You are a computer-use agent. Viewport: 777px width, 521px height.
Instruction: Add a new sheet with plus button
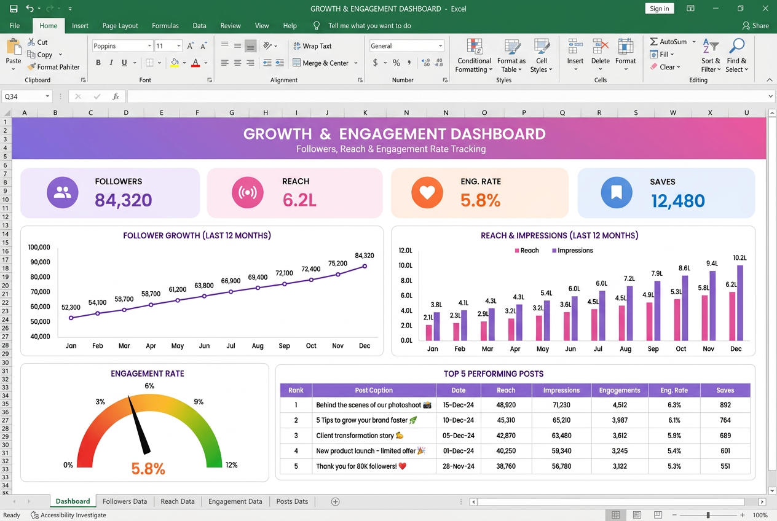335,501
